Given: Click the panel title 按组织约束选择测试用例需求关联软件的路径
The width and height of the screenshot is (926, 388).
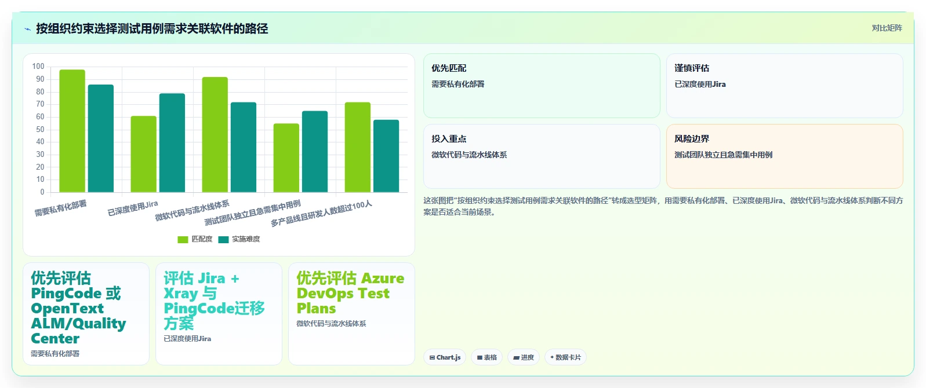Looking at the screenshot, I should tap(152, 28).
